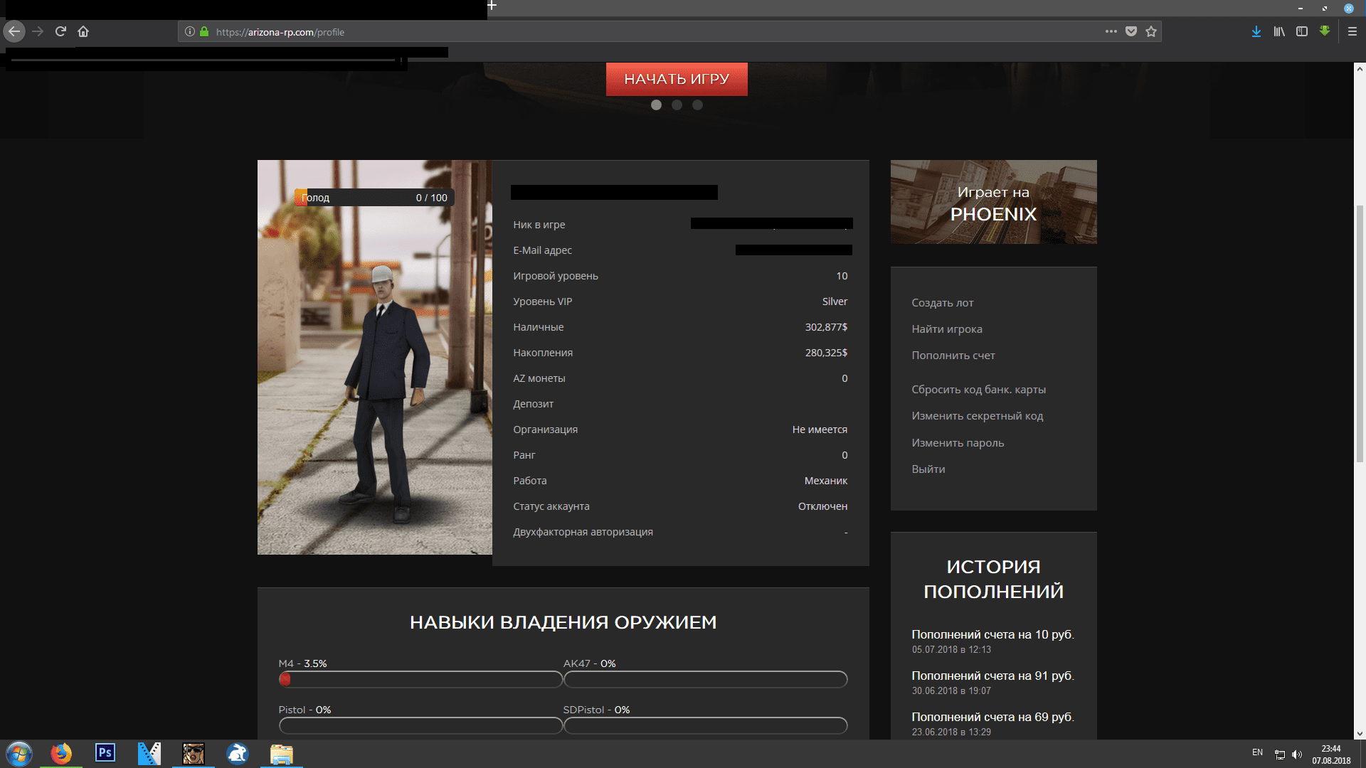This screenshot has height=768, width=1366.
Task: Select the second carousel slide dot
Action: click(x=677, y=105)
